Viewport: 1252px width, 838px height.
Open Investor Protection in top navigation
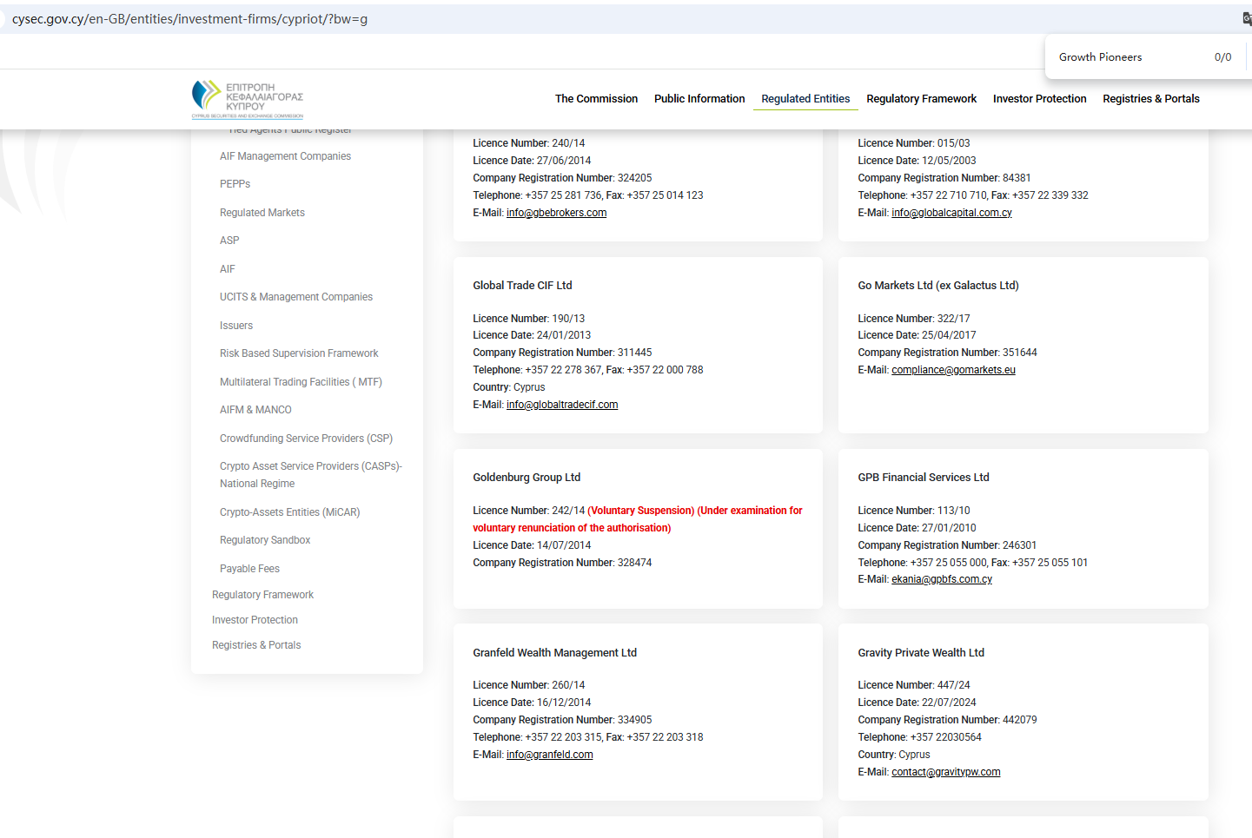click(1039, 99)
